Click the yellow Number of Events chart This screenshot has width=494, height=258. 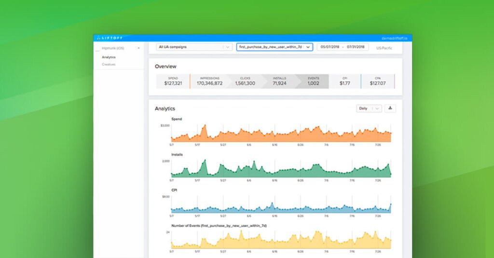pyautogui.click(x=281, y=239)
